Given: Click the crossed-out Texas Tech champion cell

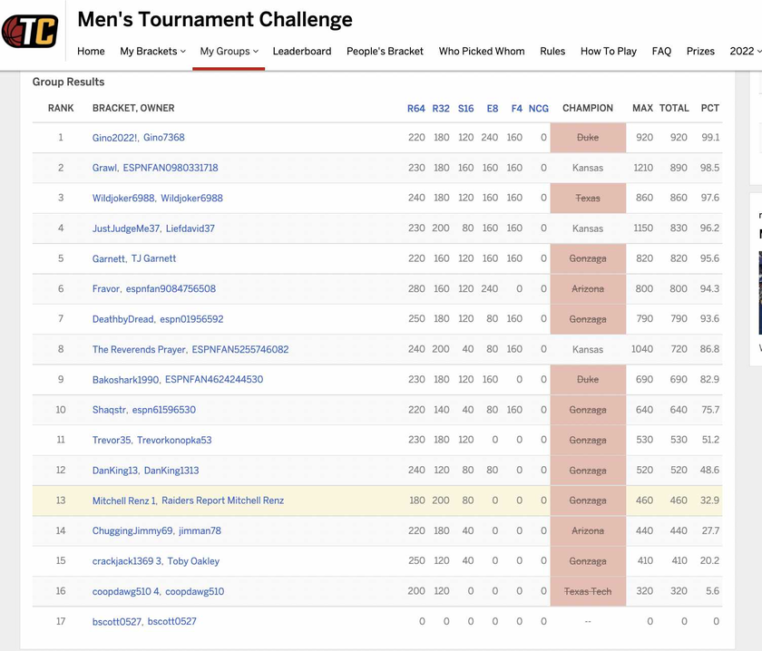Looking at the screenshot, I should pos(588,591).
